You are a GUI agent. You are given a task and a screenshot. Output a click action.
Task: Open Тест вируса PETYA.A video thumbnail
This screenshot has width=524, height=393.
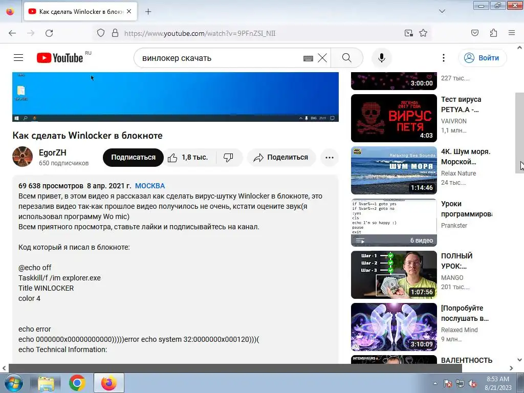point(394,118)
